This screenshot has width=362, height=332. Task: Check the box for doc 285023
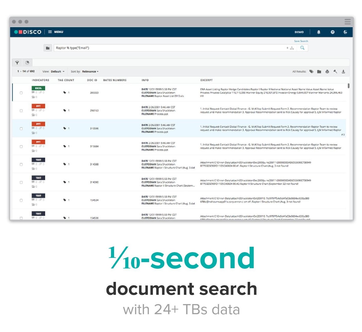click(21, 93)
